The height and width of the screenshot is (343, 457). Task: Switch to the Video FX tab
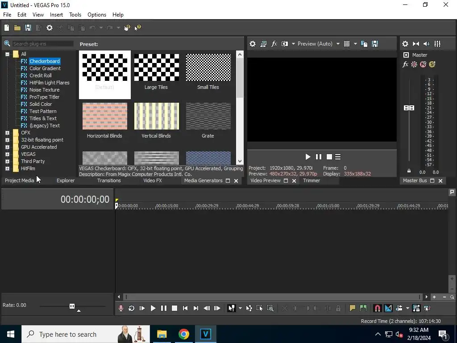click(153, 180)
